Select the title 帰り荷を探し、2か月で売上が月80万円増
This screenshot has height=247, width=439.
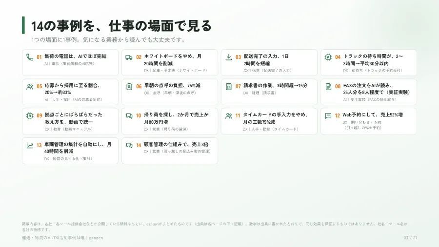pos(177,118)
